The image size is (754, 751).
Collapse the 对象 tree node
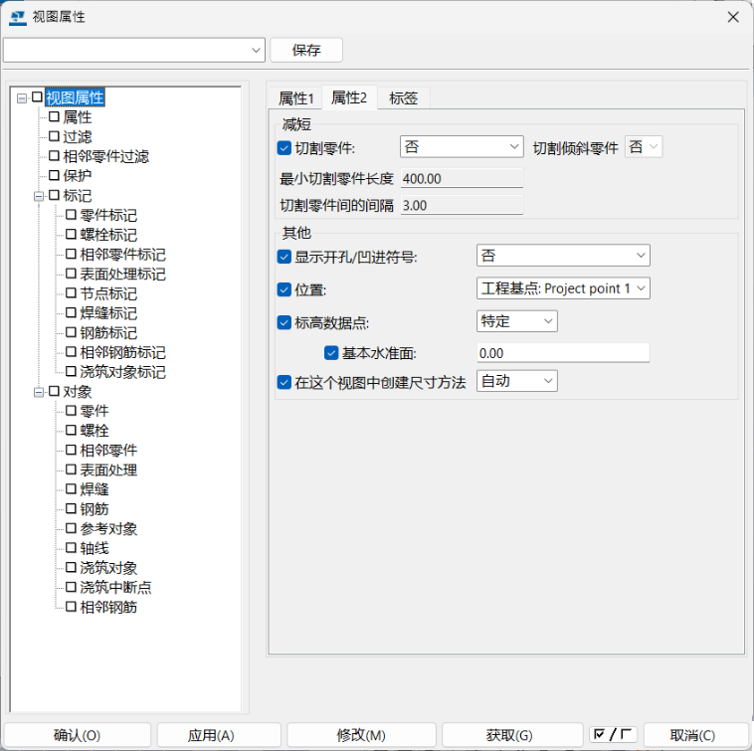pos(39,392)
